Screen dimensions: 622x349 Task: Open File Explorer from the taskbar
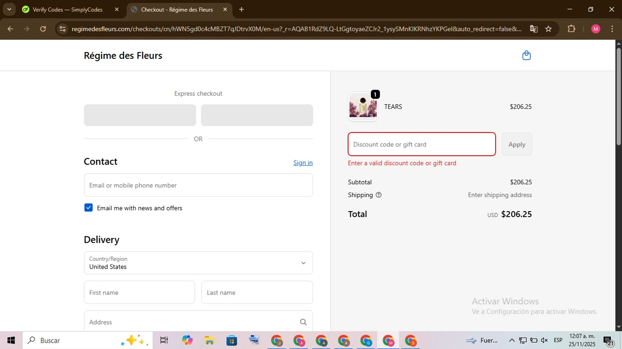click(209, 340)
